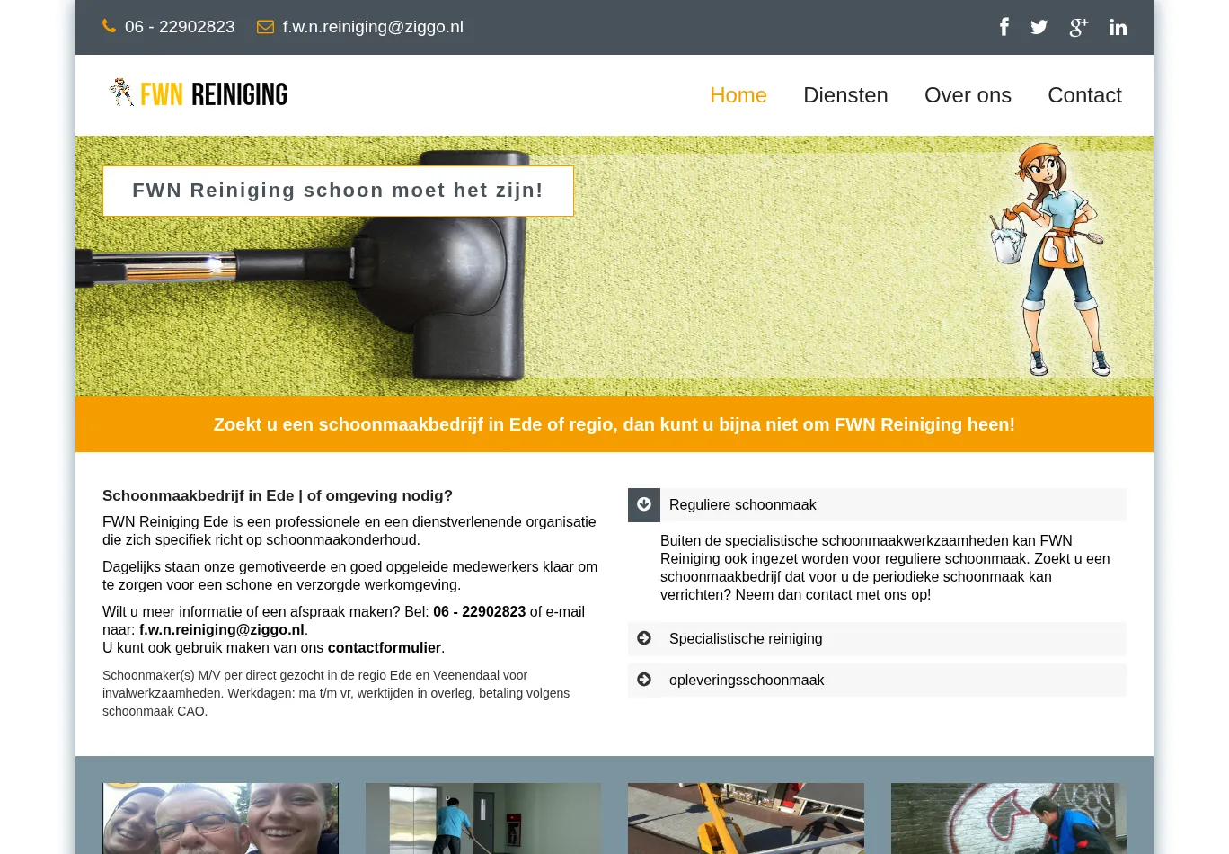Click the email address in top bar
The height and width of the screenshot is (854, 1229).
click(x=373, y=27)
